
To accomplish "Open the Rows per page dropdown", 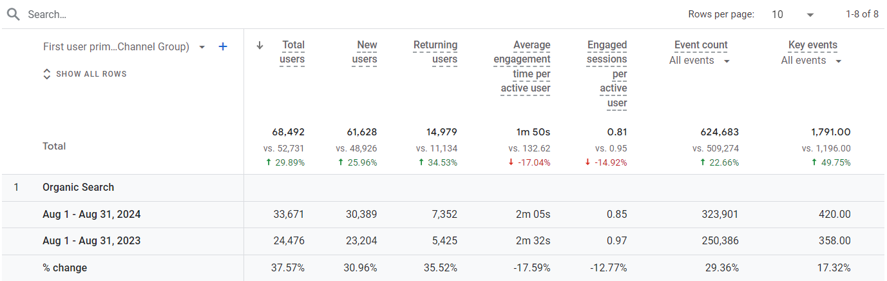I will click(793, 14).
